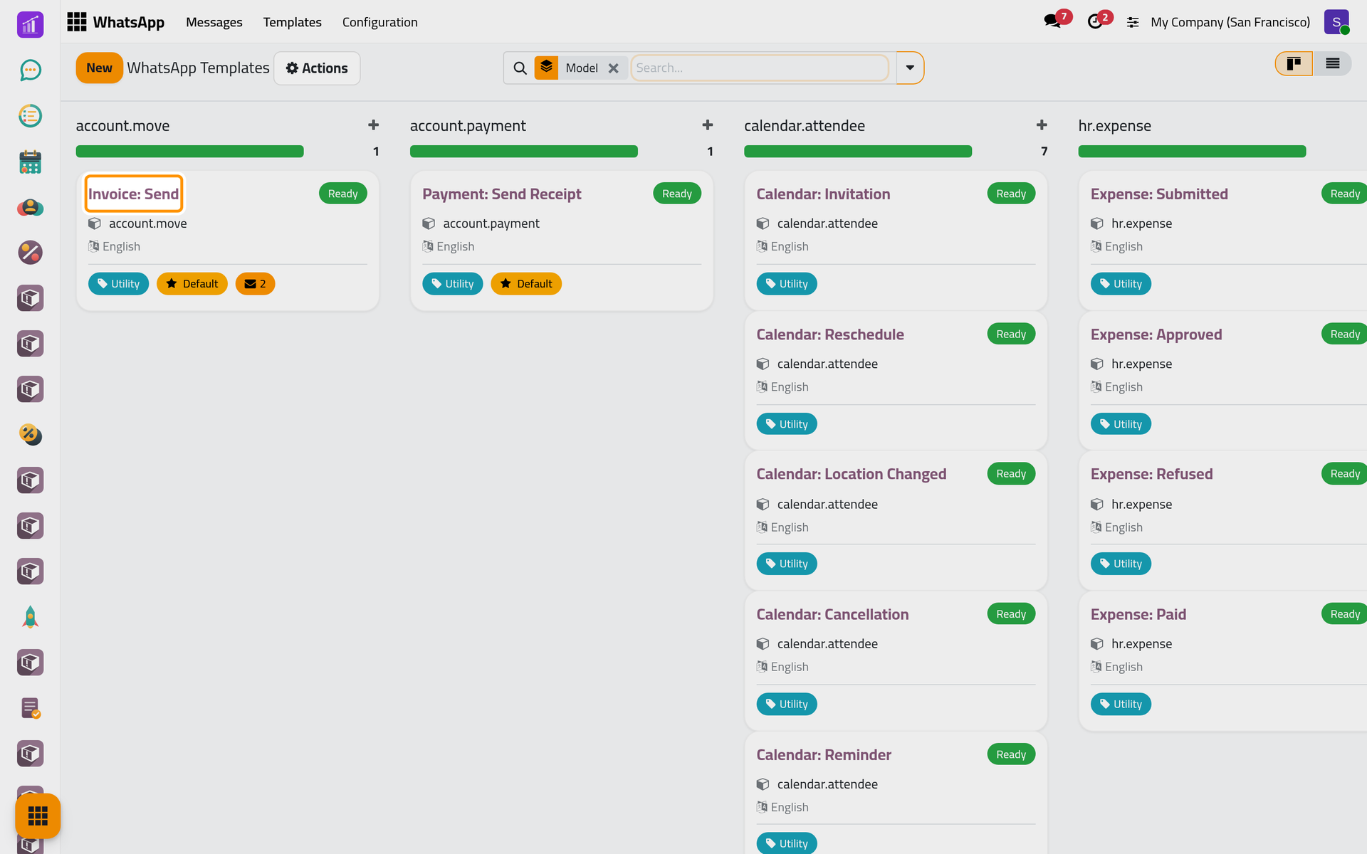Image resolution: width=1367 pixels, height=854 pixels.
Task: Open the Messages menu
Action: point(214,22)
